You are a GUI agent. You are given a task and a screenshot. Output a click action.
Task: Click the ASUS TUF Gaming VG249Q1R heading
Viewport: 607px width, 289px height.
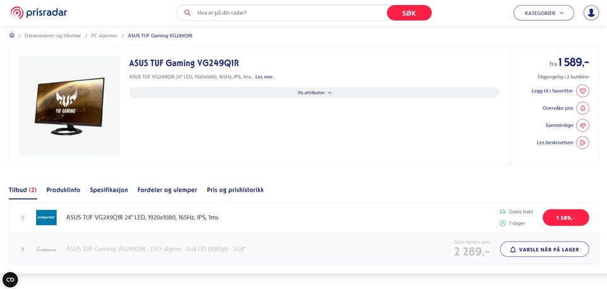pyautogui.click(x=184, y=63)
